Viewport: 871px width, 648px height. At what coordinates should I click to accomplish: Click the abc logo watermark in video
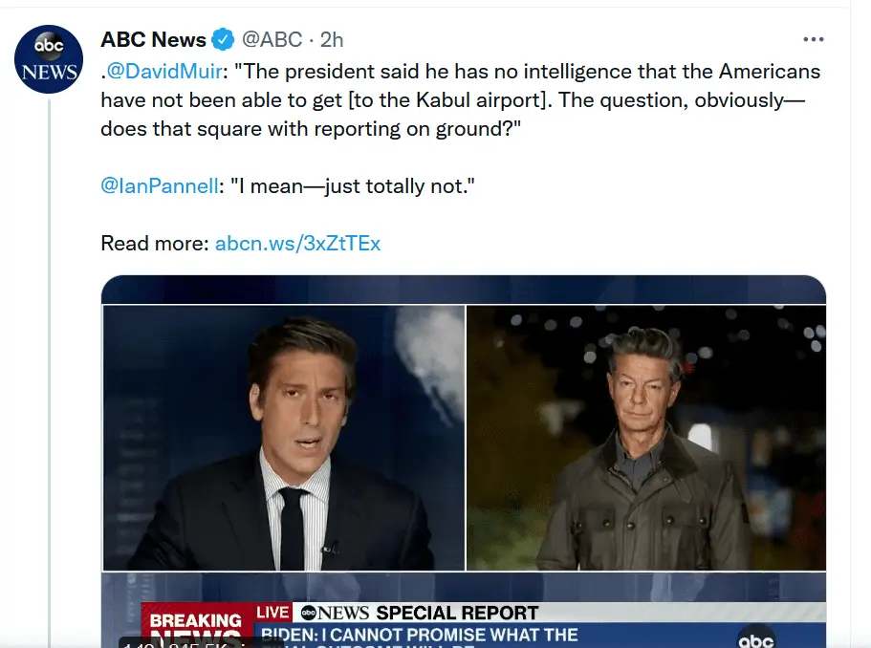(x=755, y=637)
